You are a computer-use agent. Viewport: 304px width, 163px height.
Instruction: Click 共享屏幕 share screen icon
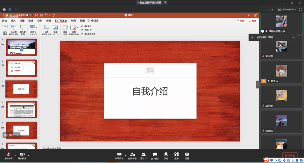pyautogui.click(x=119, y=154)
